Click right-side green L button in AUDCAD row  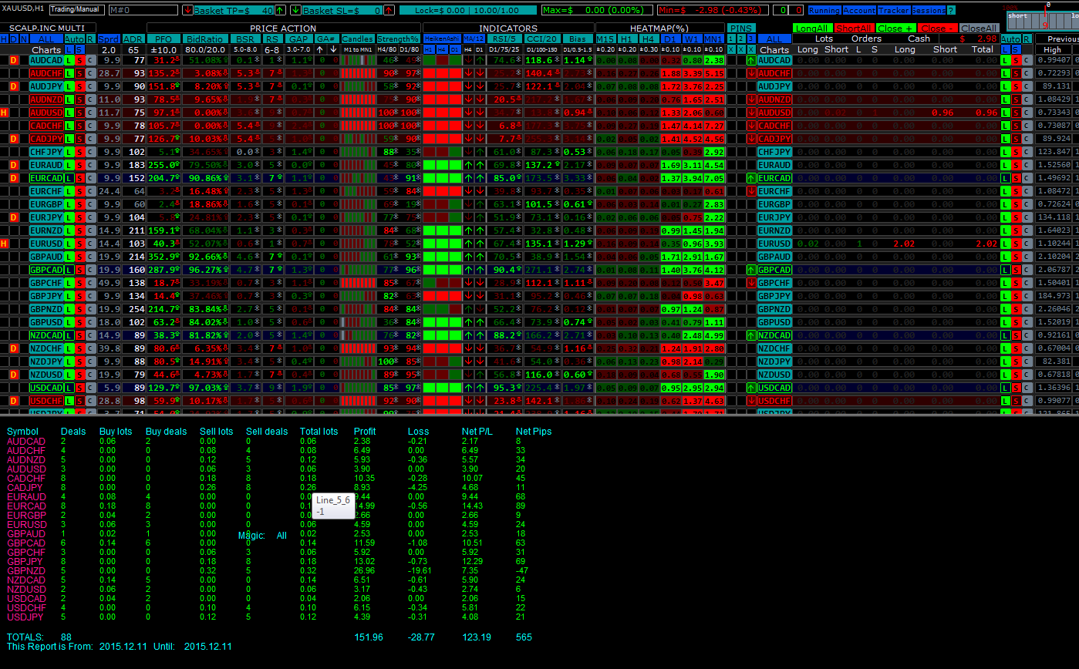click(1005, 60)
